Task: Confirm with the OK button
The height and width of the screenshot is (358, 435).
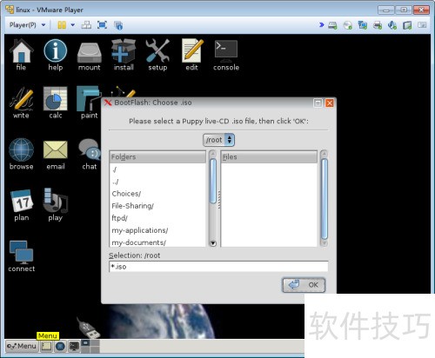Action: [x=304, y=285]
